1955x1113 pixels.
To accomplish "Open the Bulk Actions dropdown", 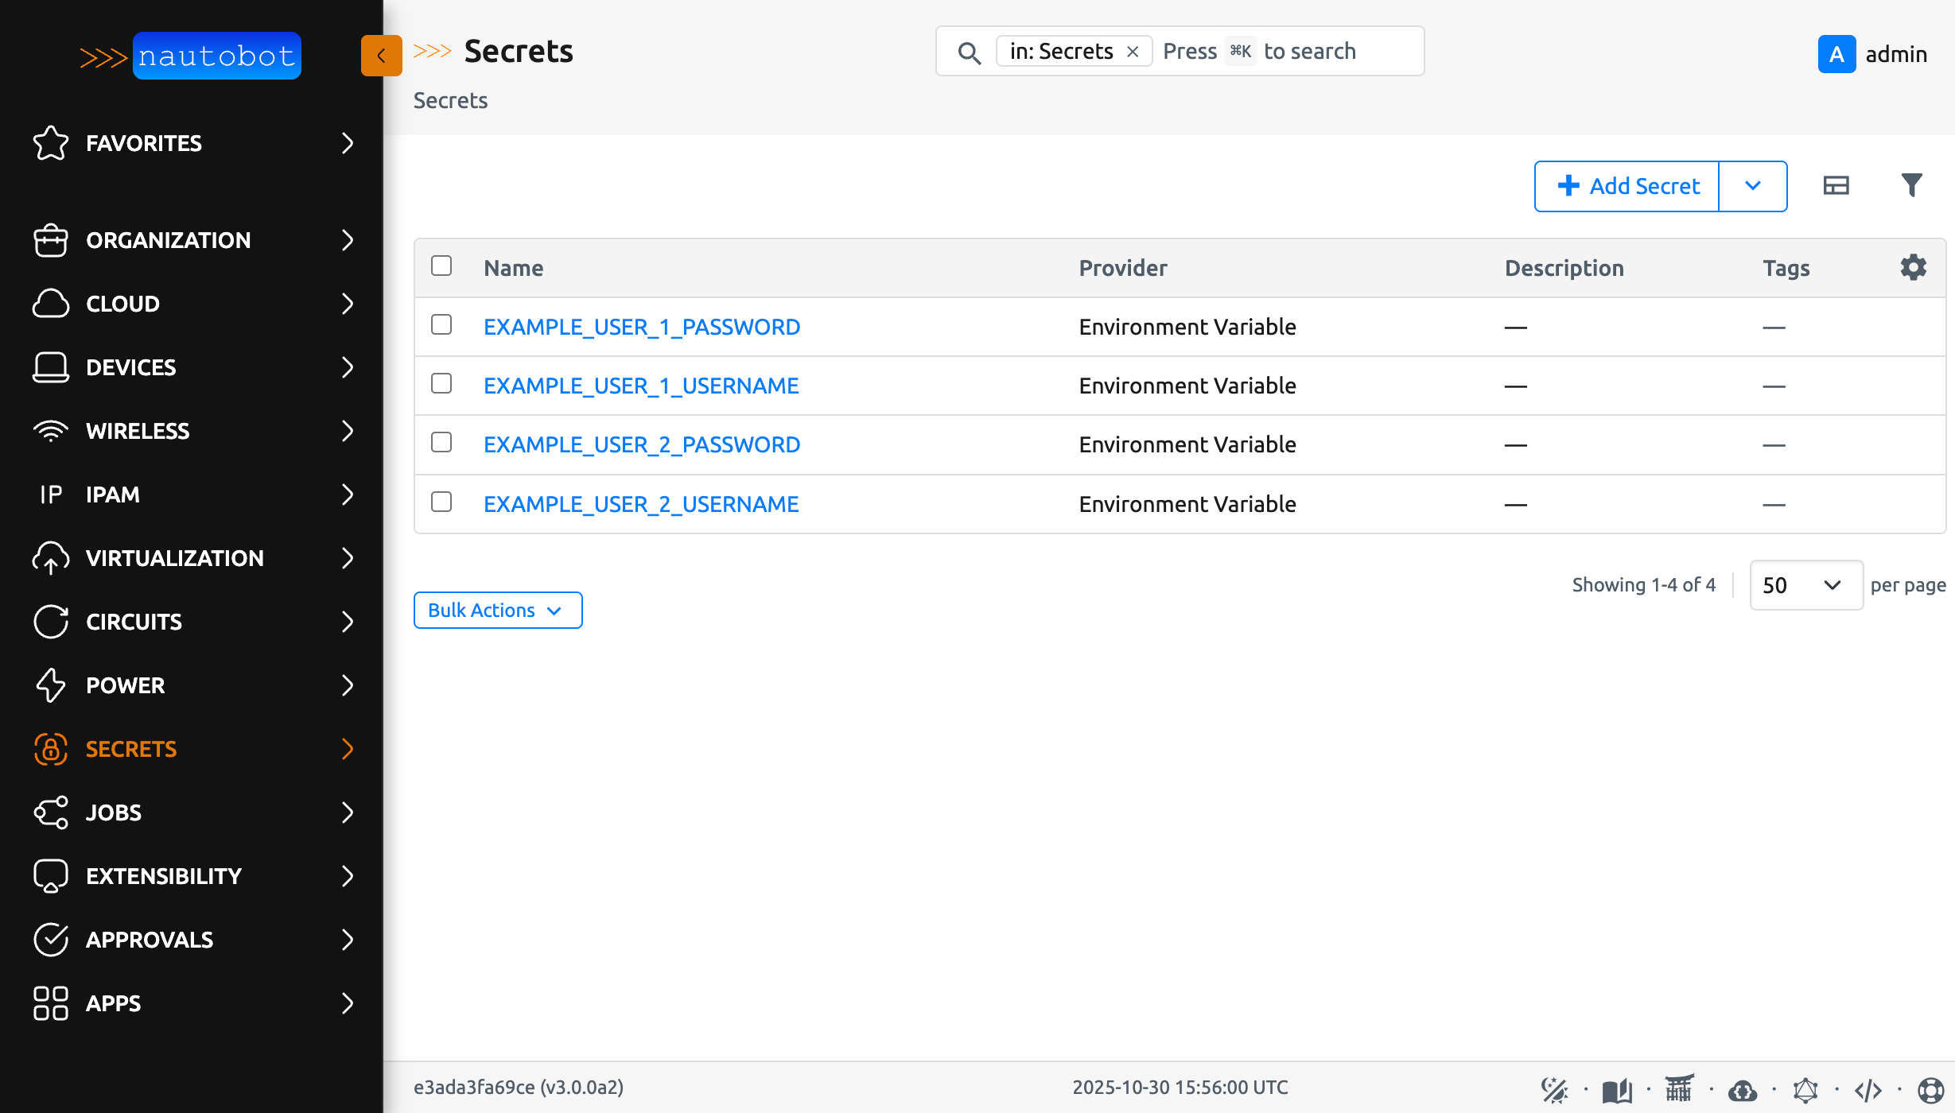I will coord(498,610).
